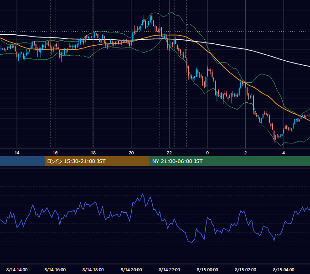This screenshot has width=310, height=274.
Task: Click the 0 hour axis label
Action: tap(207, 153)
